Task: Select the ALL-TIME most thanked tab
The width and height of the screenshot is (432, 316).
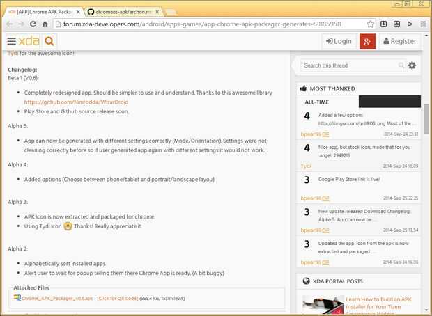Action: click(x=316, y=102)
